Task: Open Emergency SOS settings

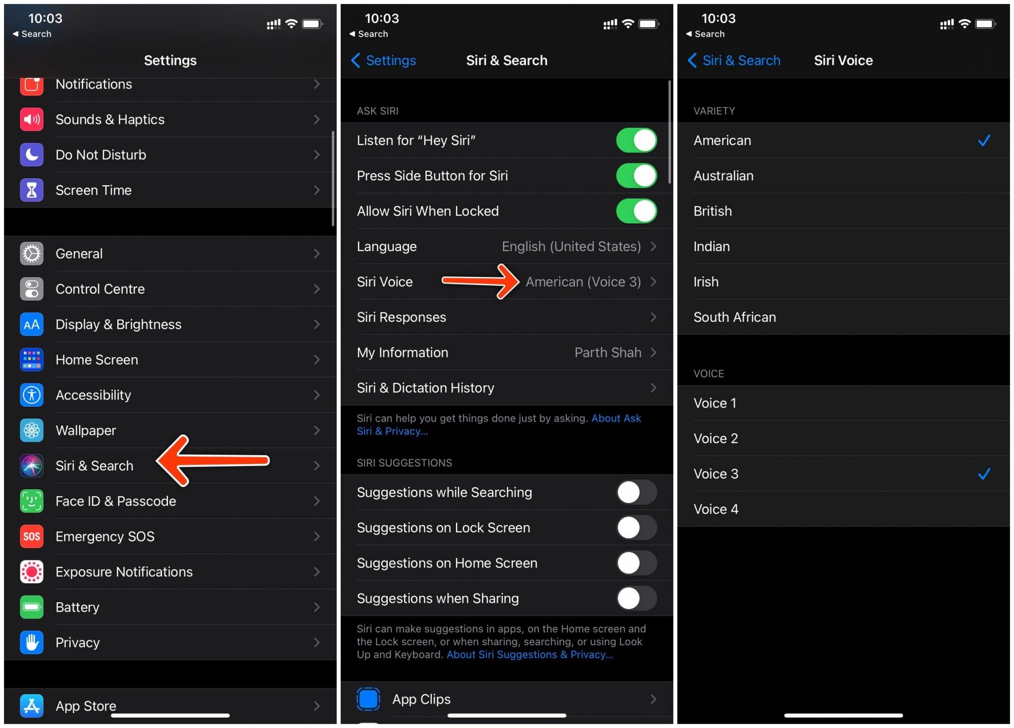Action: pyautogui.click(x=168, y=536)
